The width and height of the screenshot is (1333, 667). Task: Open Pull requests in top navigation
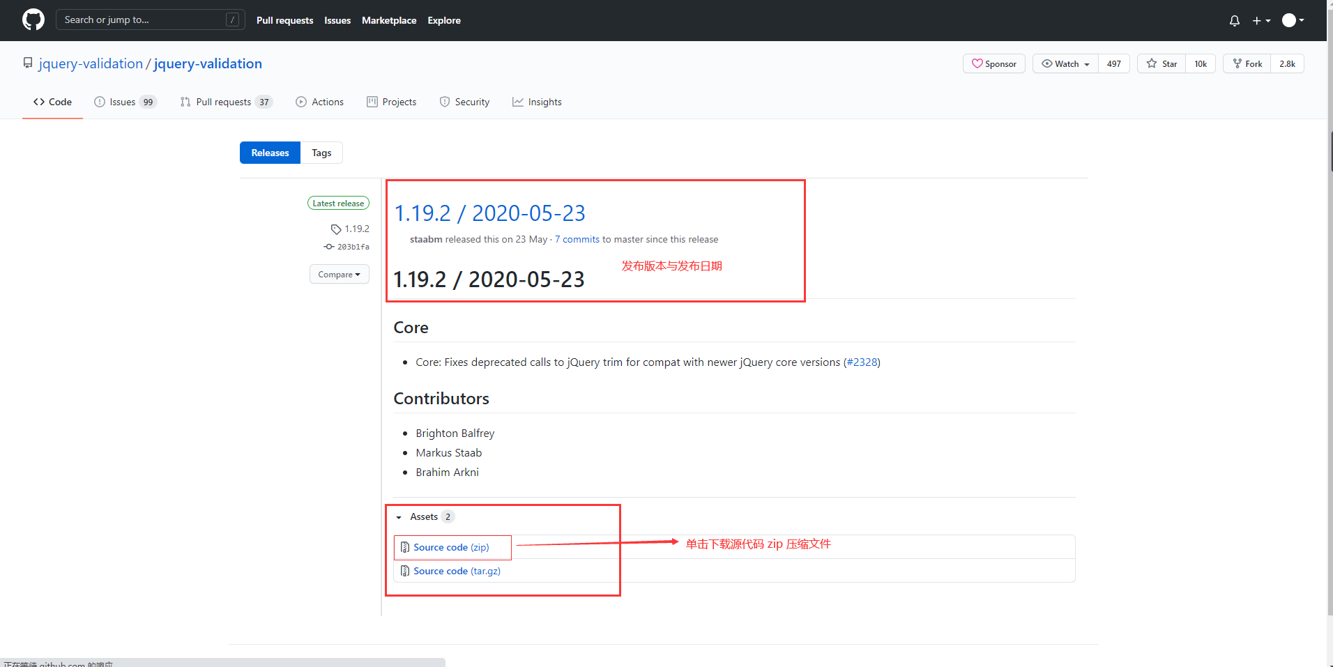284,20
